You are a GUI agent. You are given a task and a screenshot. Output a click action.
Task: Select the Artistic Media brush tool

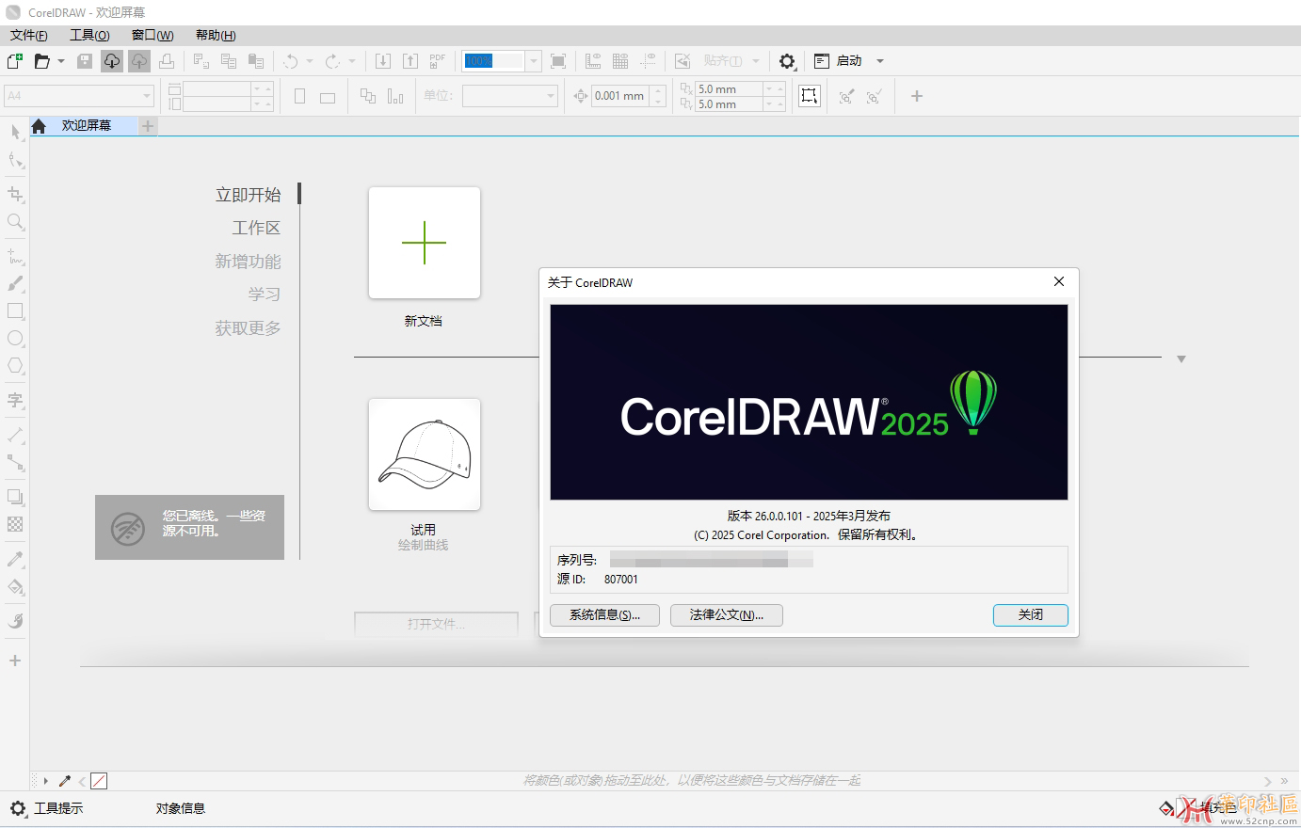(15, 283)
